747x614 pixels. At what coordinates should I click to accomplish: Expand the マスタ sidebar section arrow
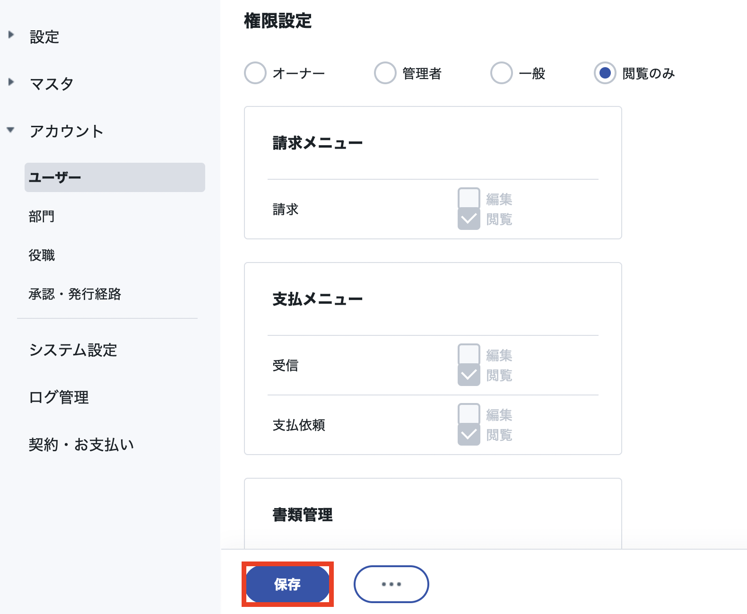pos(11,82)
